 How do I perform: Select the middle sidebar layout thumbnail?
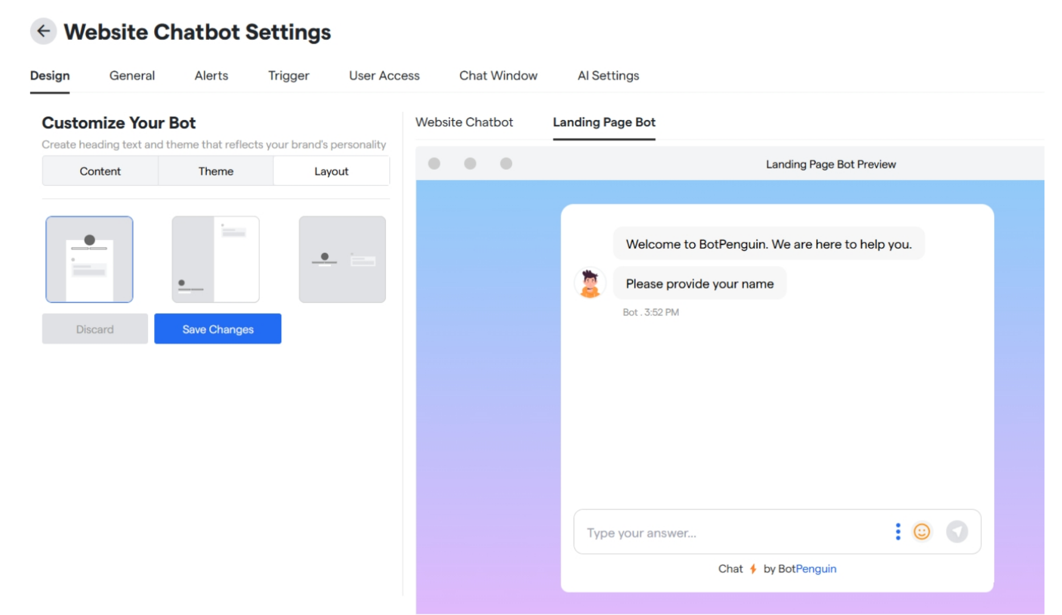(x=215, y=259)
